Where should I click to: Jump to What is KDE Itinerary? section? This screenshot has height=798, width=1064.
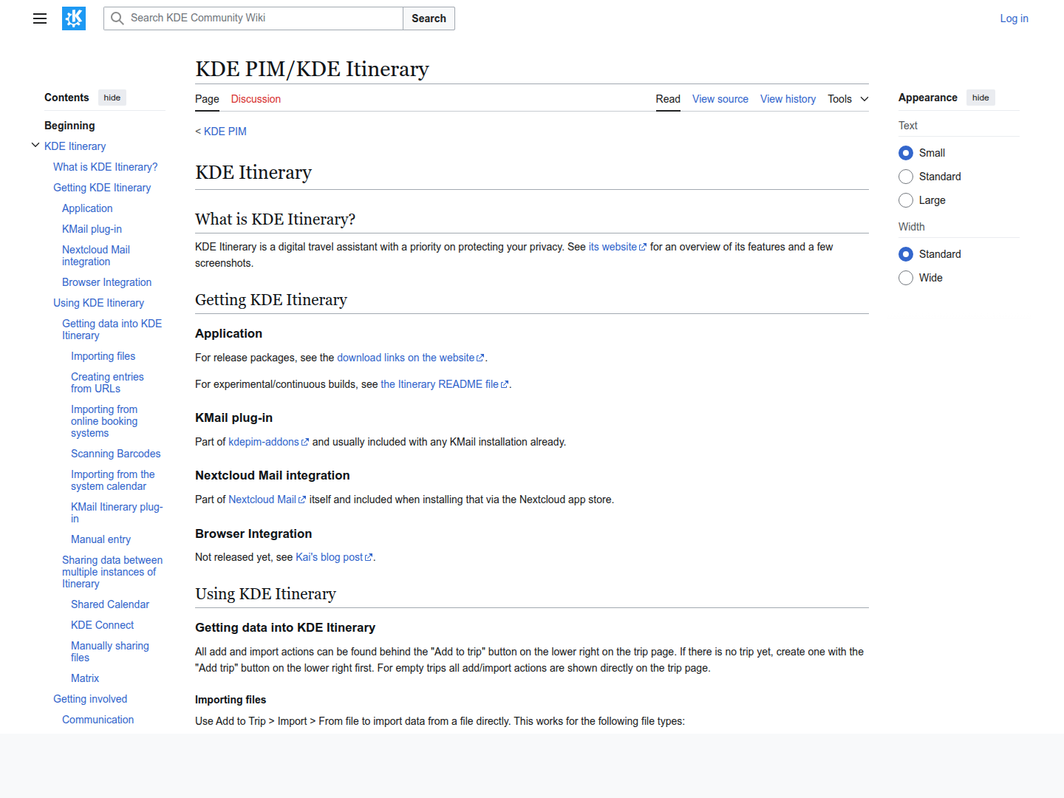pyautogui.click(x=106, y=167)
